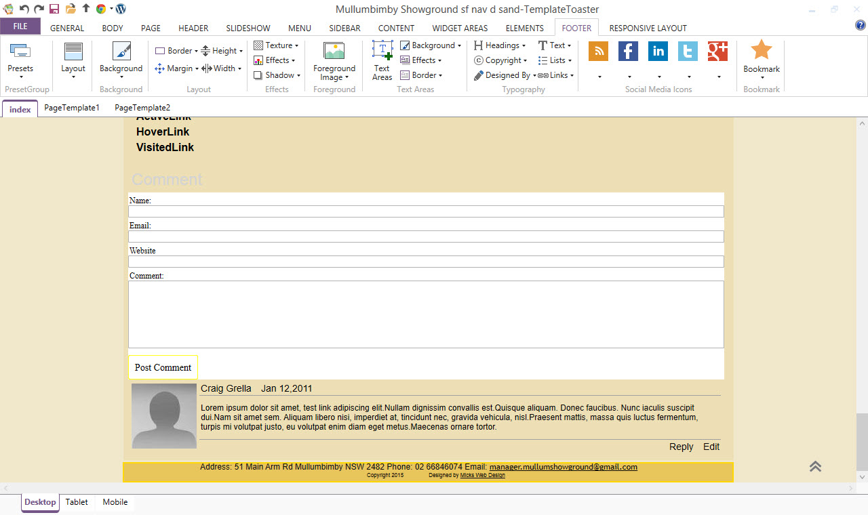Expand the Texture dropdown
Screen dimensions: 868x515
coord(276,45)
